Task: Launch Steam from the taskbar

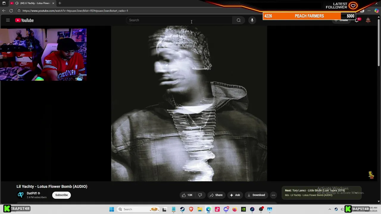Action: [x=182, y=209]
